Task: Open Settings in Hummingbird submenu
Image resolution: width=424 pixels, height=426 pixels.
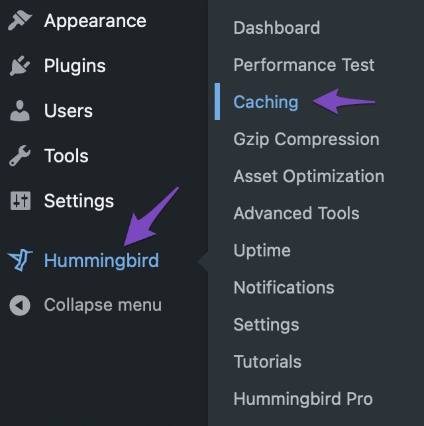Action: [266, 325]
